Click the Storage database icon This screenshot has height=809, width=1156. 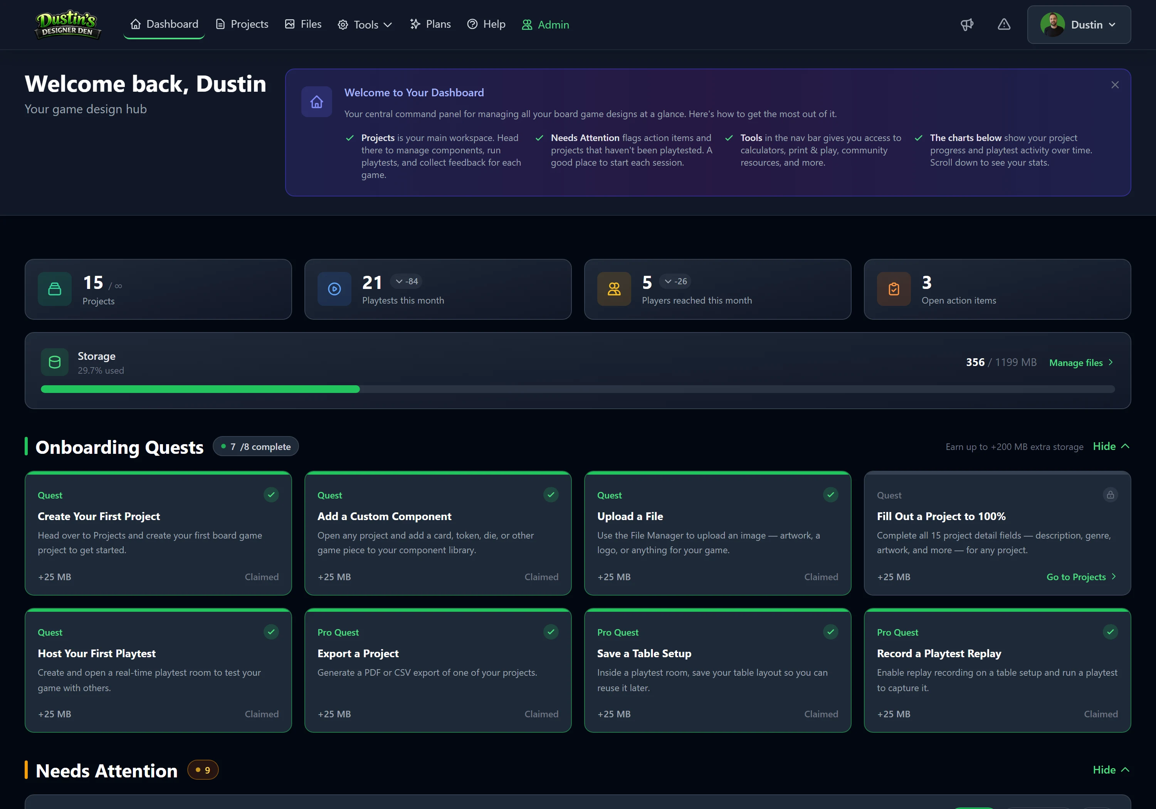coord(55,362)
